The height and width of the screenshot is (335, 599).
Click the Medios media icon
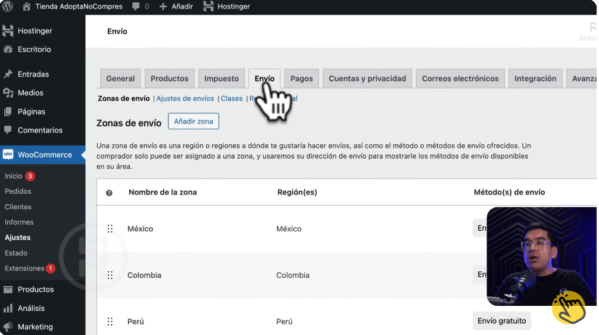click(x=8, y=92)
